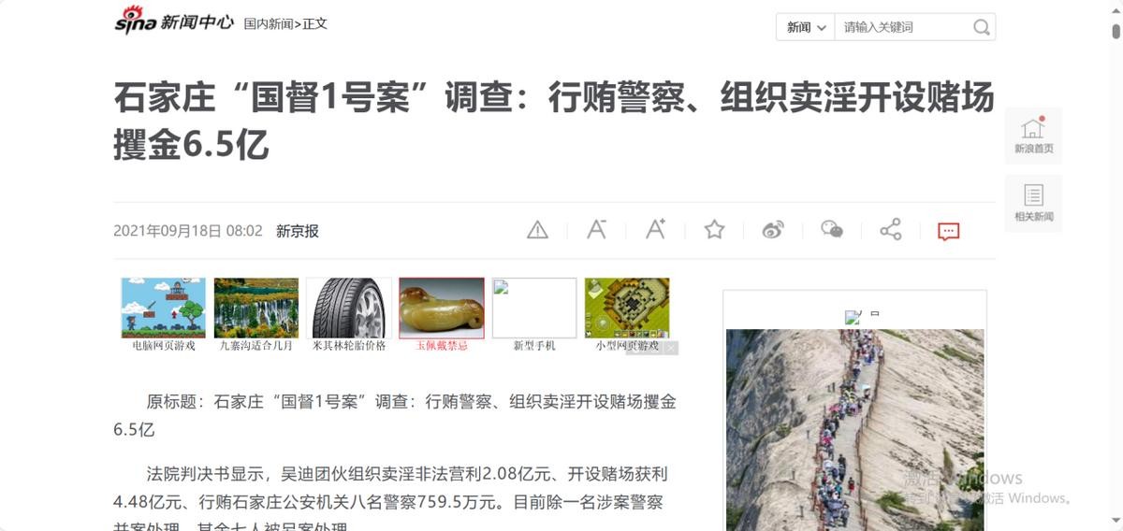Open 相关新闻 sidebar icon
The width and height of the screenshot is (1123, 531).
(x=1033, y=203)
